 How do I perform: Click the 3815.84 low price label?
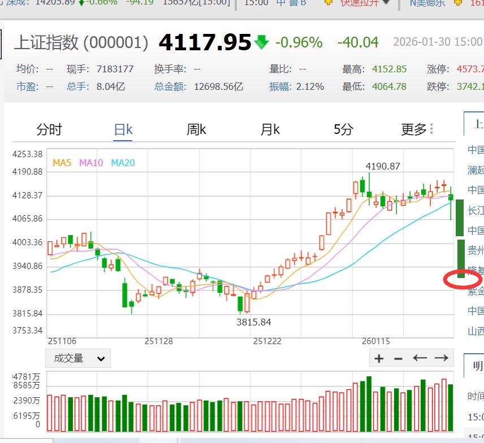coord(254,322)
